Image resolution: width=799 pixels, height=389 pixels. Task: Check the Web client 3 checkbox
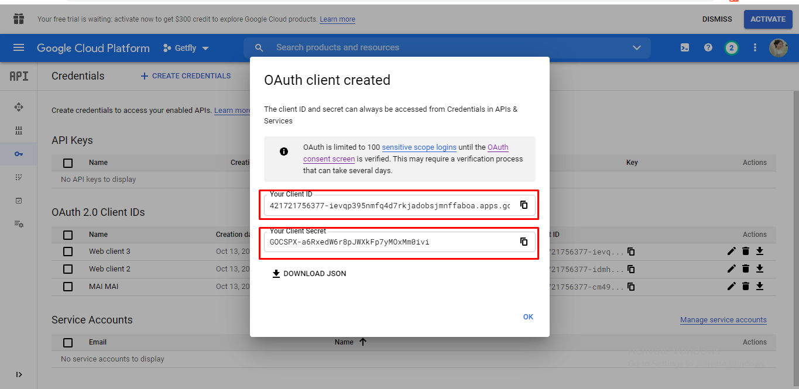point(68,252)
